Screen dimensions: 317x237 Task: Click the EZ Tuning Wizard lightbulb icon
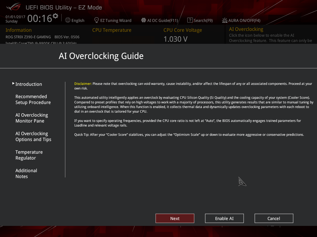tap(97, 20)
